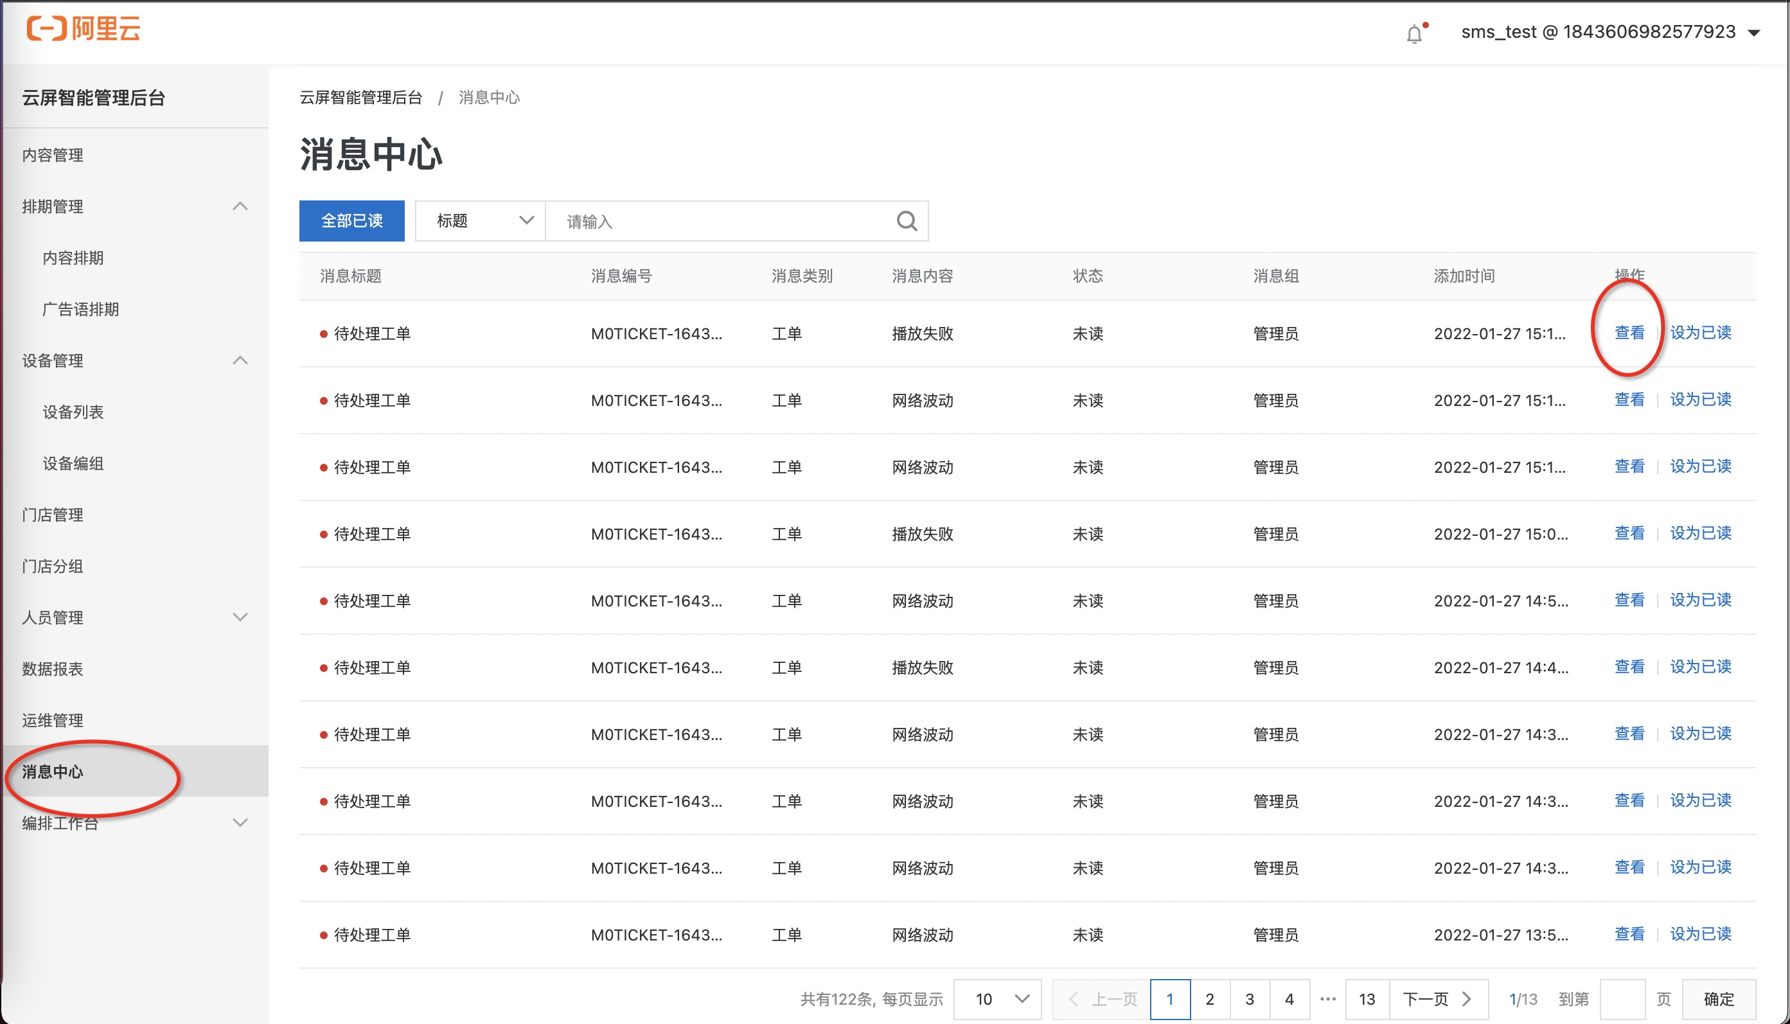The image size is (1790, 1024).
Task: Collapse the 排期管理 menu chevron
Action: tap(240, 206)
